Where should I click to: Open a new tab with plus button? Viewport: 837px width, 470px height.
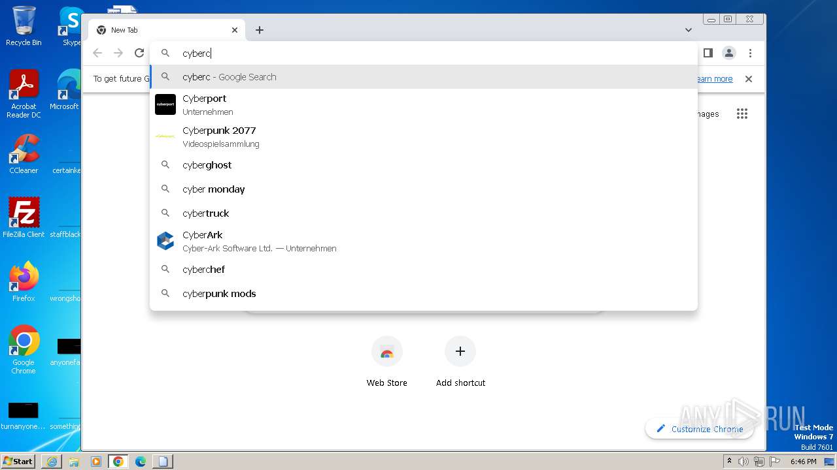point(260,30)
